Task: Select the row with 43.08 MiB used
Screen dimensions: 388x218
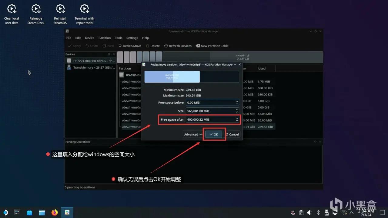Action: tap(196, 114)
